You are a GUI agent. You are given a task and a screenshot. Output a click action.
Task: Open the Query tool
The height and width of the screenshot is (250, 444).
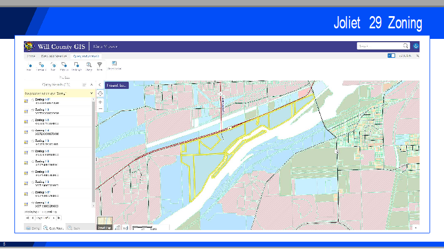point(88,66)
